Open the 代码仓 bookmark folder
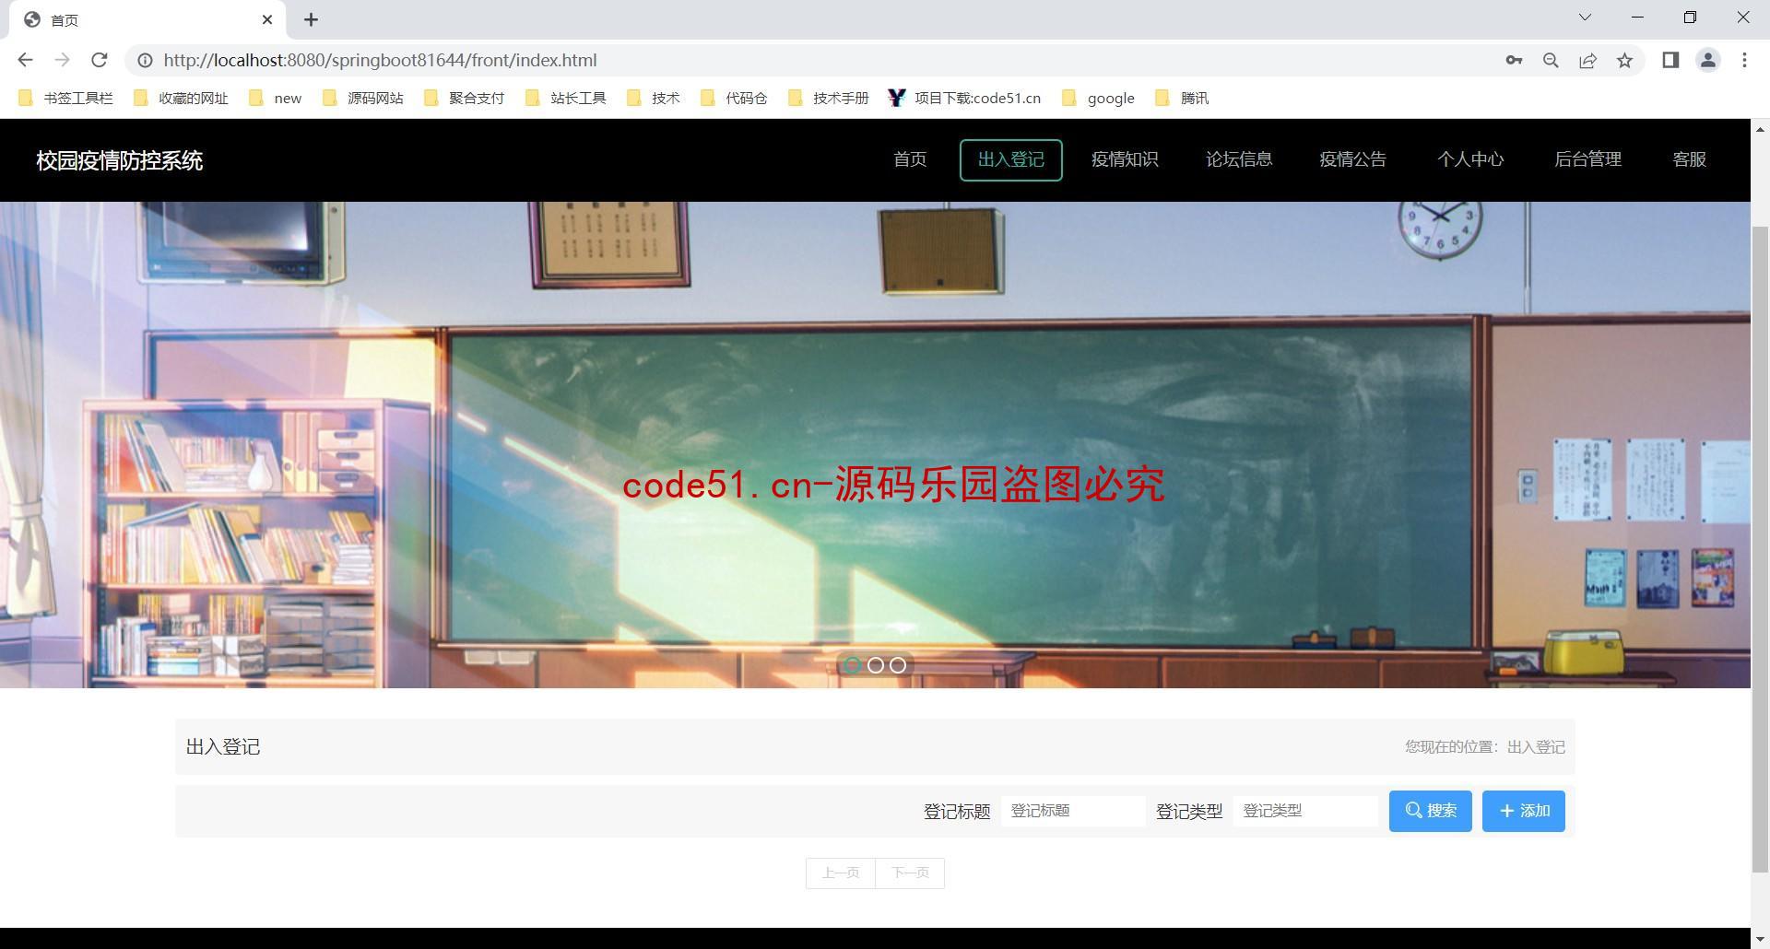The image size is (1770, 949). (x=735, y=98)
